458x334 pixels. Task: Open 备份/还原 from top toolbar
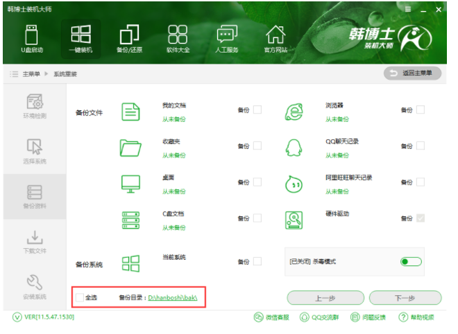pos(129,38)
